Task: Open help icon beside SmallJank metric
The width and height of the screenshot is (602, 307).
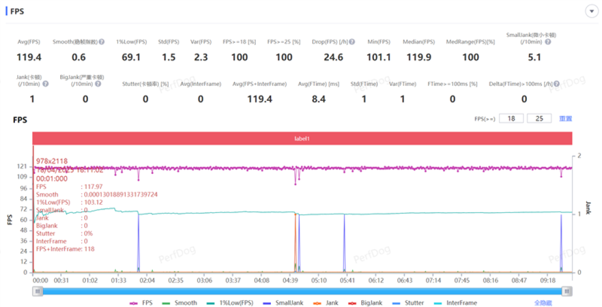Action: [548, 41]
